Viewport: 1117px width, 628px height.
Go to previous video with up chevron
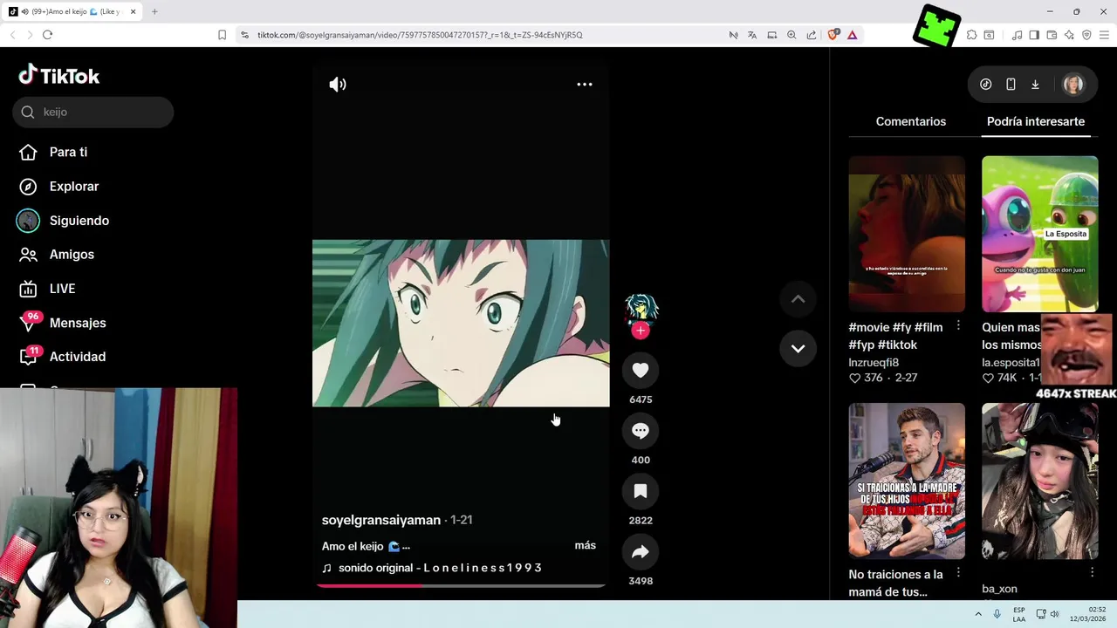pyautogui.click(x=798, y=299)
